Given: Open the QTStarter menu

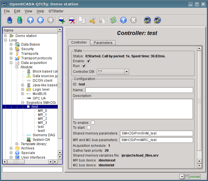Looking at the screenshot, I should pyautogui.click(x=56, y=11).
